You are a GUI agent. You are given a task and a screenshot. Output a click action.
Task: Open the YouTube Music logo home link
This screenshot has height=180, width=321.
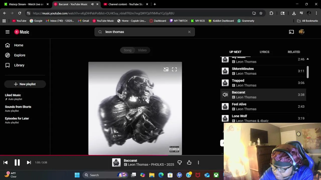(22, 32)
